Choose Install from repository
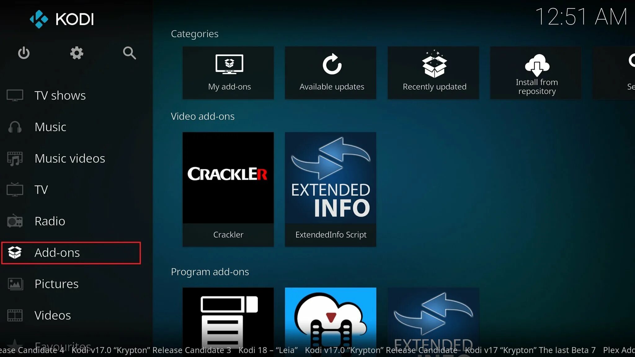Image resolution: width=635 pixels, height=357 pixels. [536, 73]
